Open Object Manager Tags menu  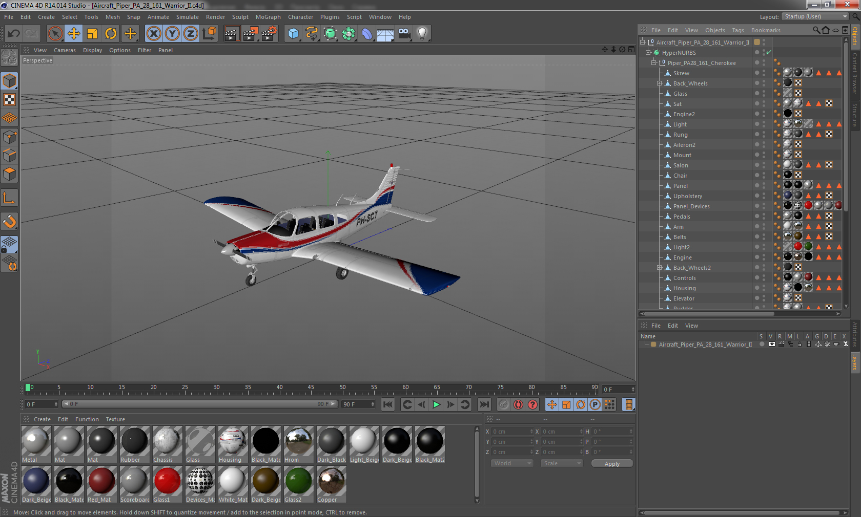click(738, 30)
